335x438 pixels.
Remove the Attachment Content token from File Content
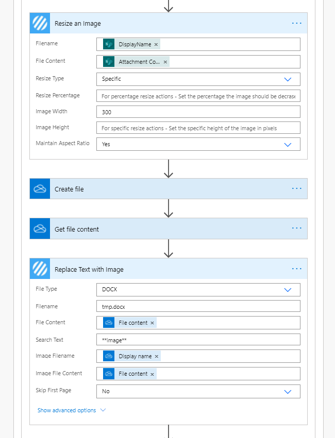tap(165, 62)
